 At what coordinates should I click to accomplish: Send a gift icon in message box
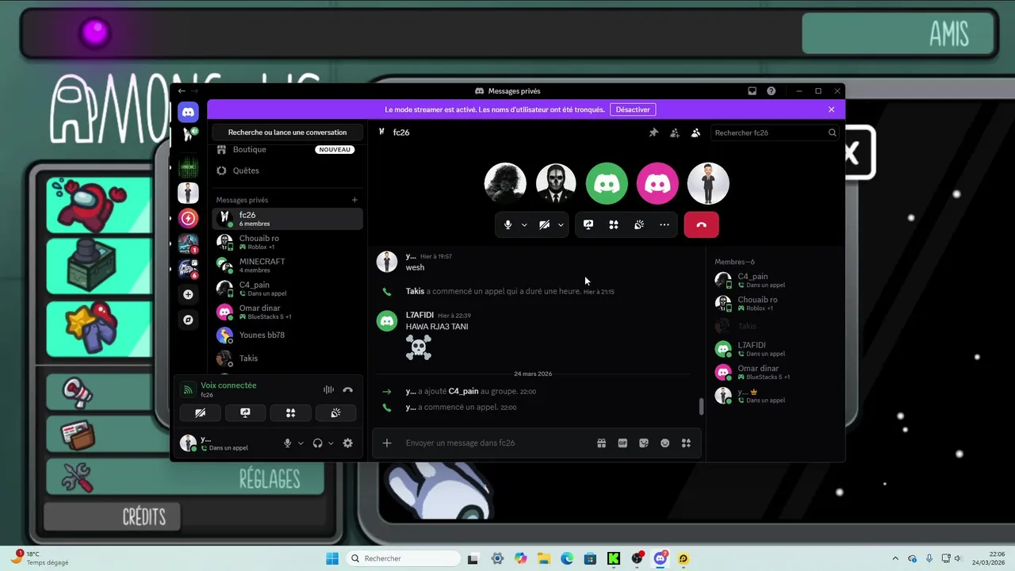[x=601, y=443]
